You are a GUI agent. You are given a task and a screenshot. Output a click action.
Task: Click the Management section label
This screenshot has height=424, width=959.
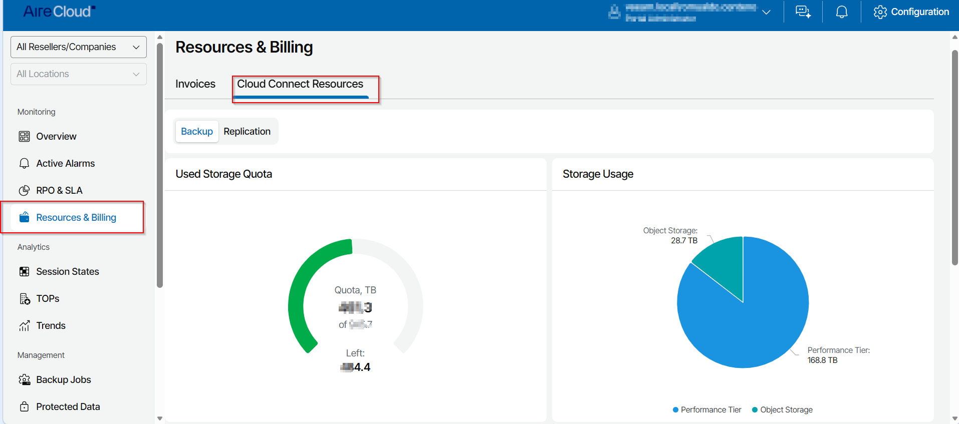tap(41, 355)
